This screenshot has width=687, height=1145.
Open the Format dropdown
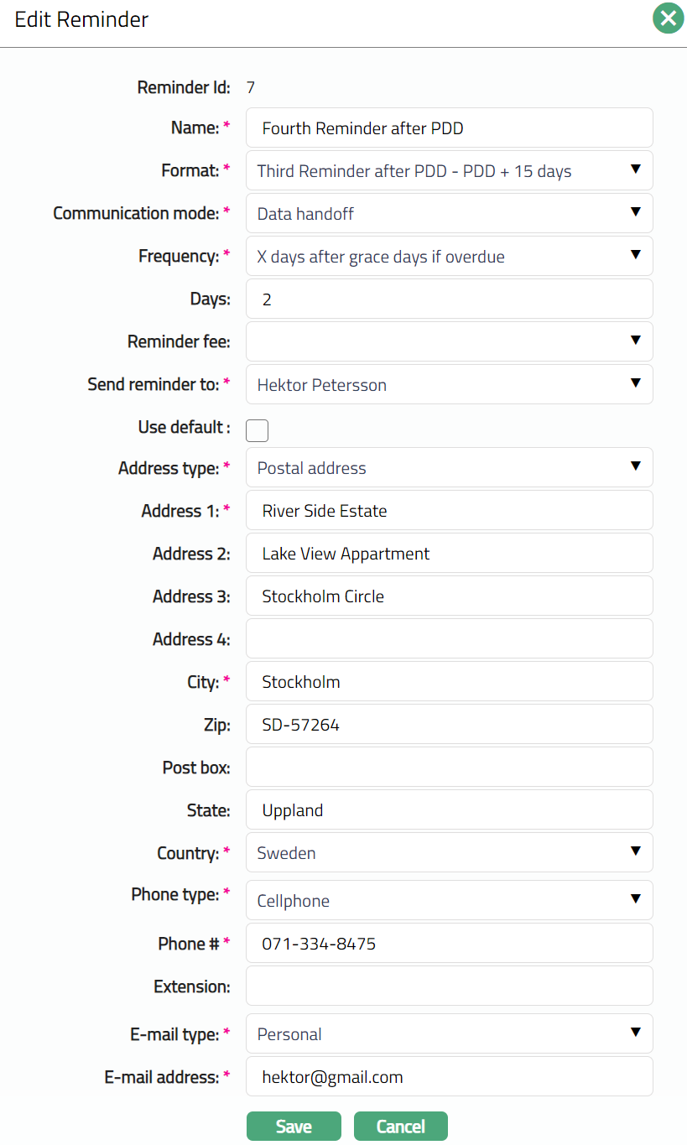(449, 171)
